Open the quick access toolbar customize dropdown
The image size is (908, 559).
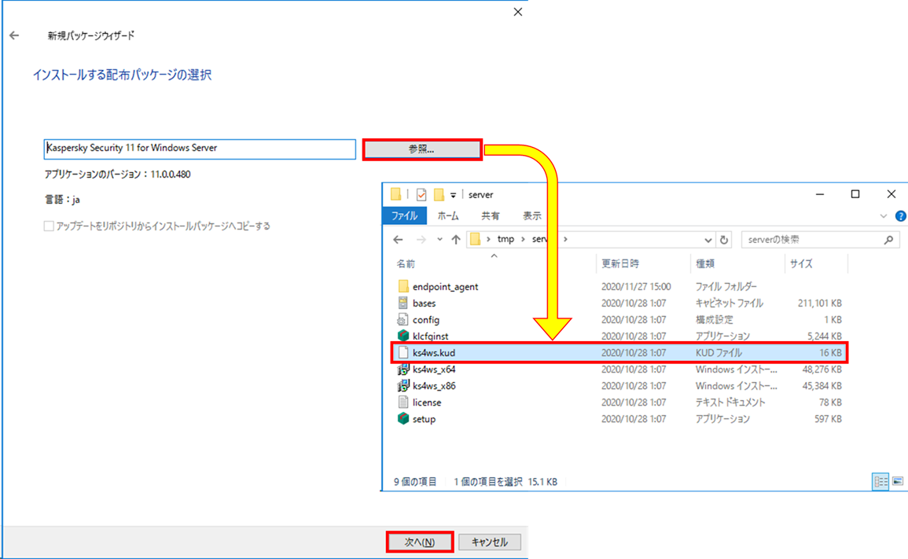453,195
